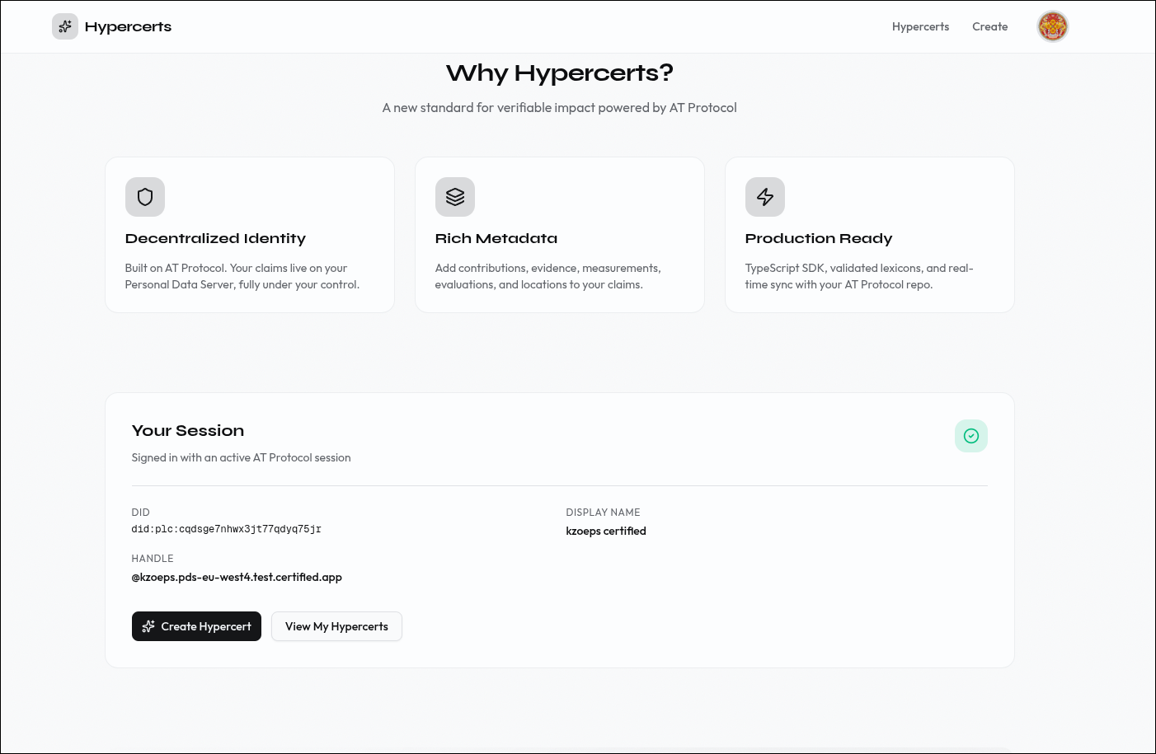Go to Create in the top navigation
Screen dimensions: 1156x754
(989, 26)
